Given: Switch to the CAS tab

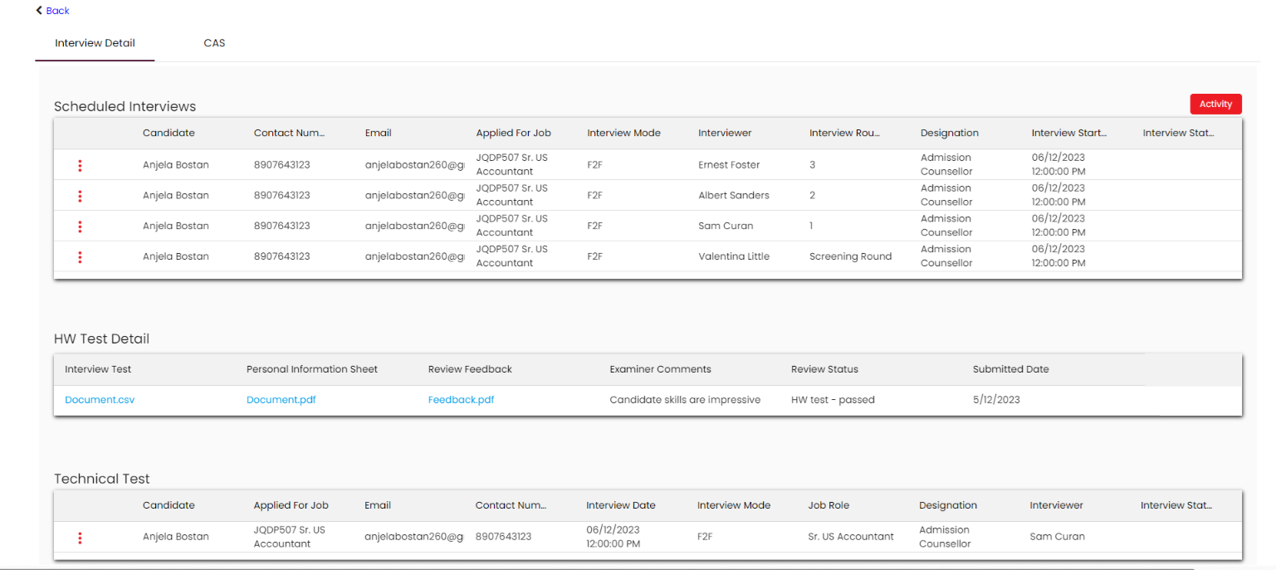Looking at the screenshot, I should coord(214,43).
